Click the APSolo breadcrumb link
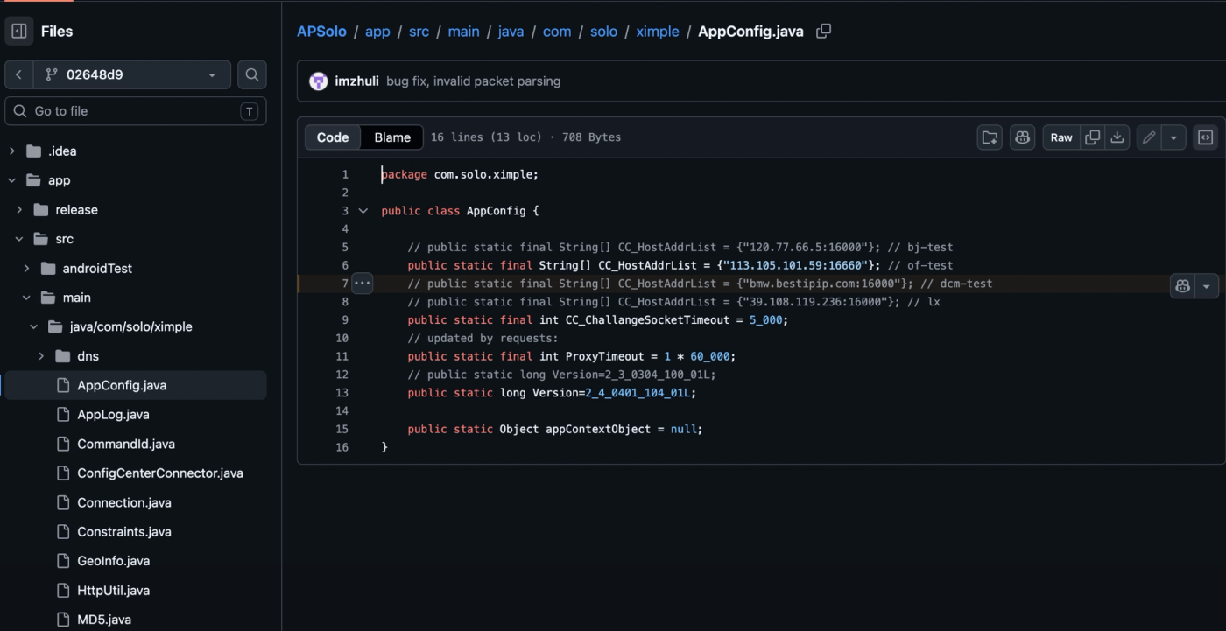The width and height of the screenshot is (1226, 631). click(321, 32)
